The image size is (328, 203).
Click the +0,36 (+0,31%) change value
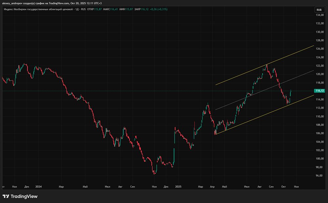pyautogui.click(x=158, y=9)
